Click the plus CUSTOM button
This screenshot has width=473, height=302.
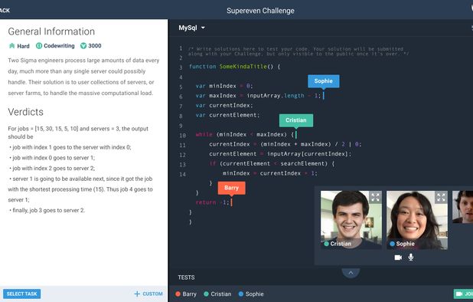tap(148, 294)
